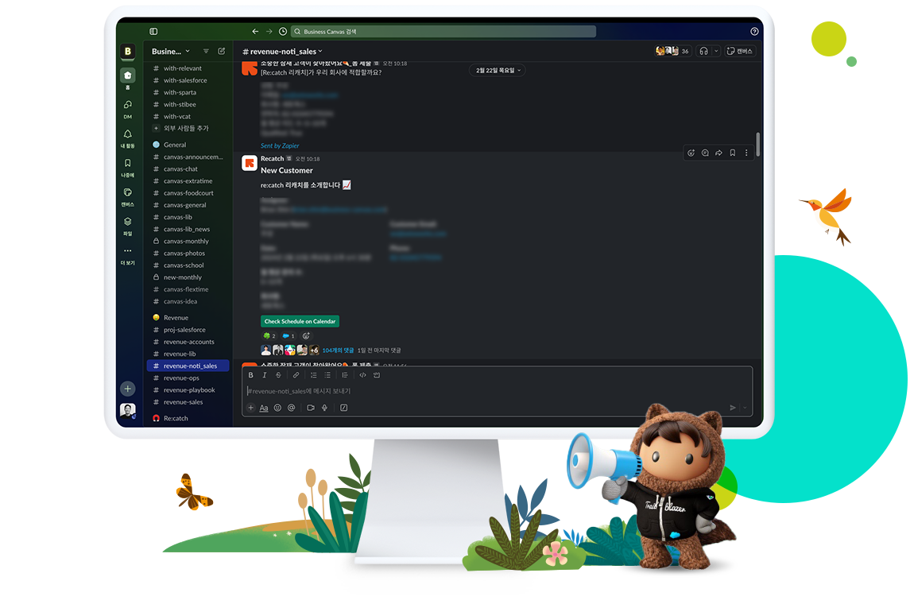Open the revenue-playbook channel
Viewport: 914px width, 604px height.
click(x=189, y=390)
